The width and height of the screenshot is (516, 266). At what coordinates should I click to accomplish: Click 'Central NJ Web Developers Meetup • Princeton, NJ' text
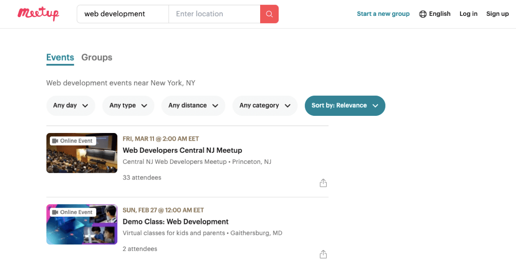coord(197,162)
